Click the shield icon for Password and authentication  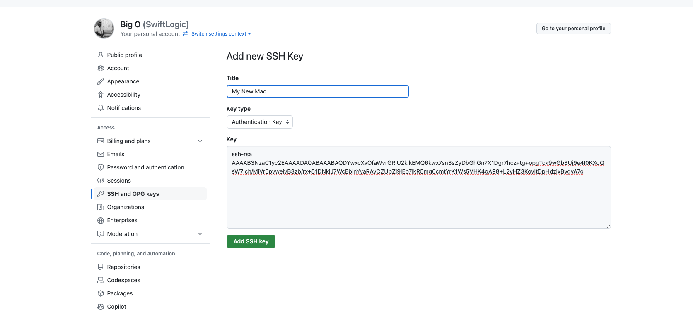click(101, 167)
